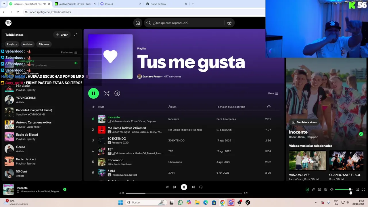Select the Artistas filter chip
368x207 pixels.
coord(28,44)
